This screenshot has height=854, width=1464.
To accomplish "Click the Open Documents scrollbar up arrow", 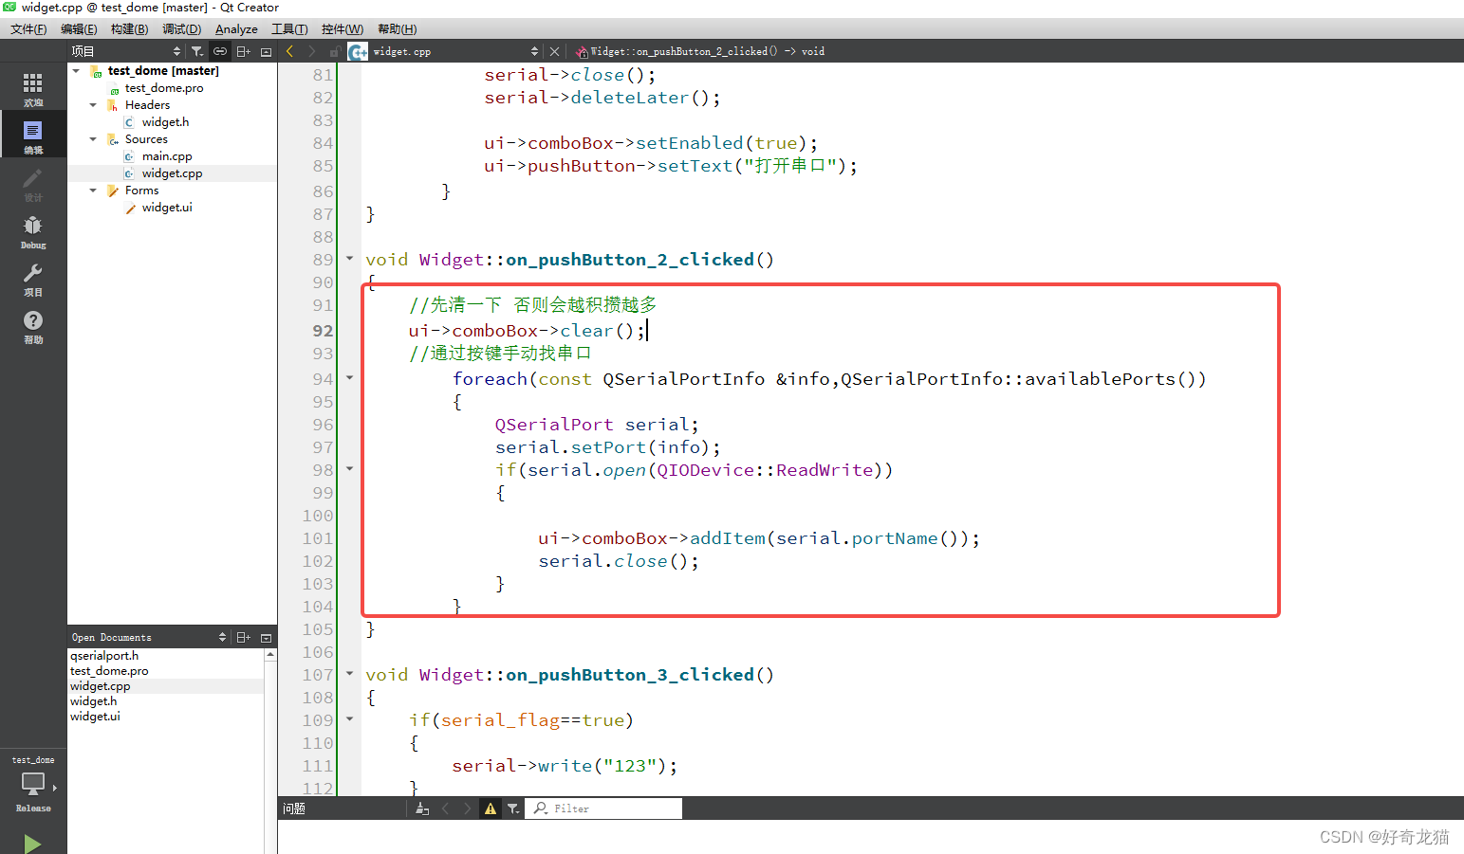I will pyautogui.click(x=270, y=655).
